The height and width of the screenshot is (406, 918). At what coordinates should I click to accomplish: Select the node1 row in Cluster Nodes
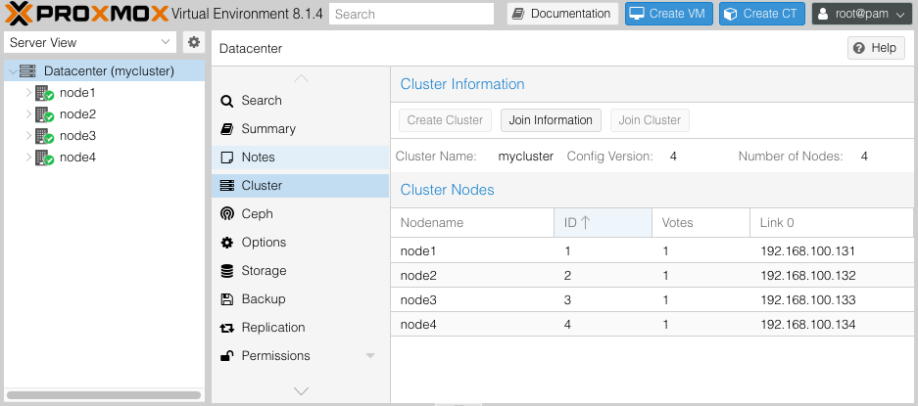pyautogui.click(x=652, y=251)
